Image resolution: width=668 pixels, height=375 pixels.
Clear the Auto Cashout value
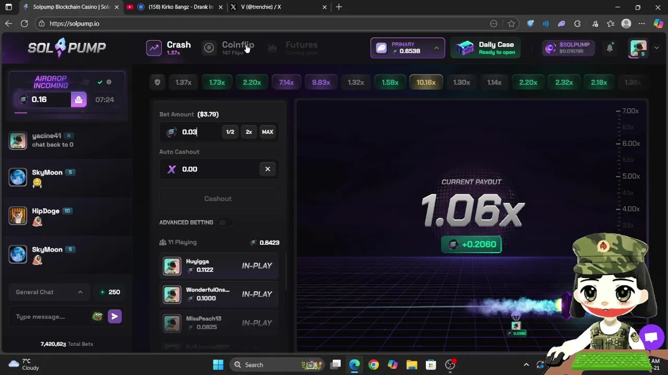pos(268,169)
